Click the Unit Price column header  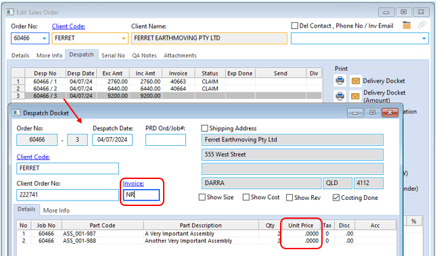point(301,226)
